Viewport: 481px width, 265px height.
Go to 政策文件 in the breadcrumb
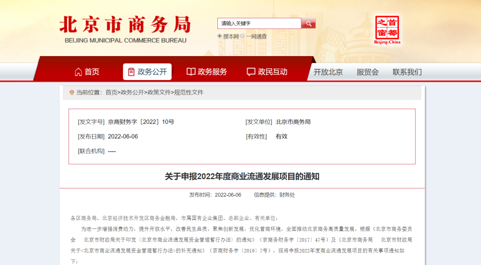(159, 92)
